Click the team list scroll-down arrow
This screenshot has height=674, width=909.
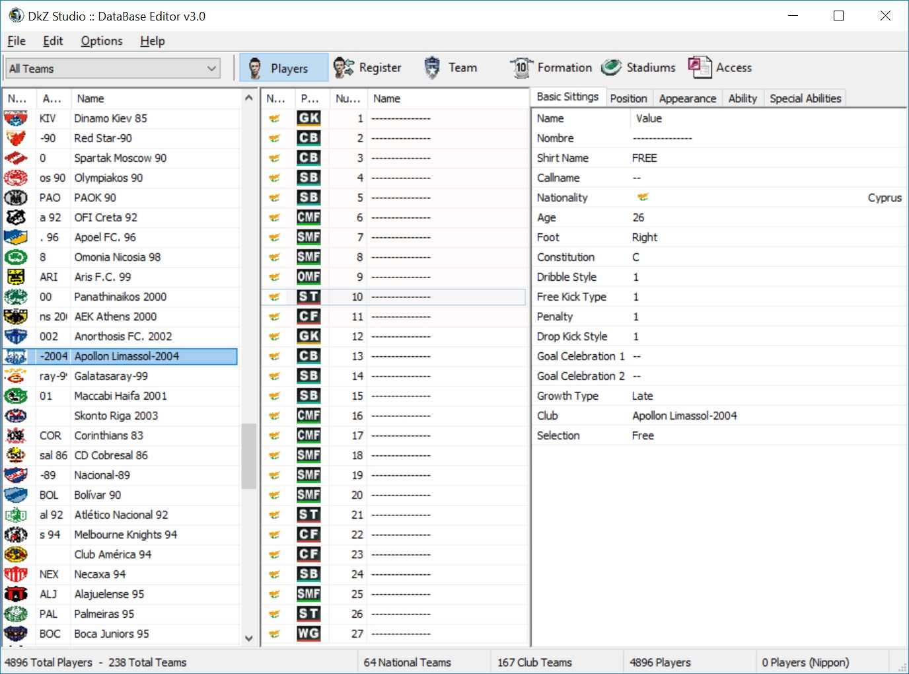(248, 638)
